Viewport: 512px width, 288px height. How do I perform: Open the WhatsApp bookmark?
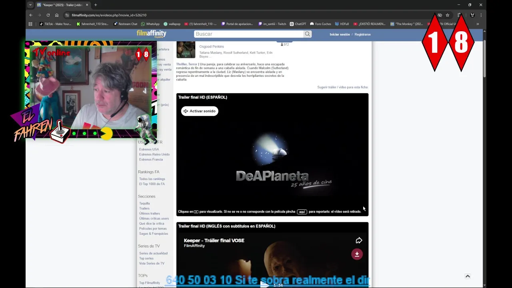tap(150, 24)
